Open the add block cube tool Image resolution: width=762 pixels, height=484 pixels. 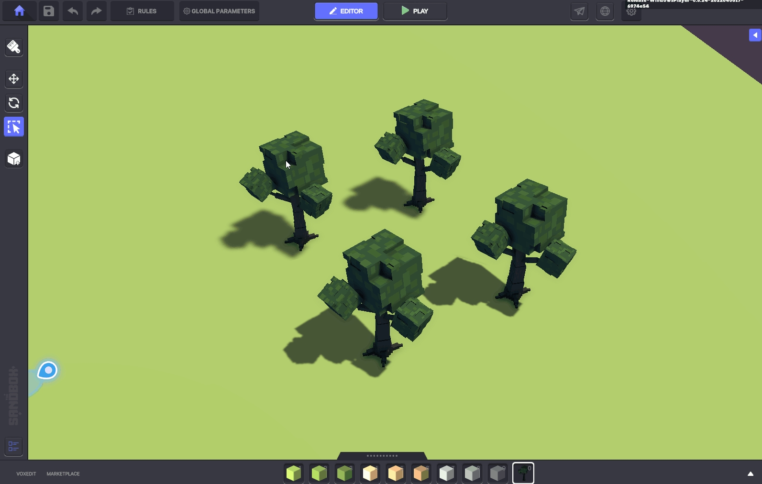point(14,159)
